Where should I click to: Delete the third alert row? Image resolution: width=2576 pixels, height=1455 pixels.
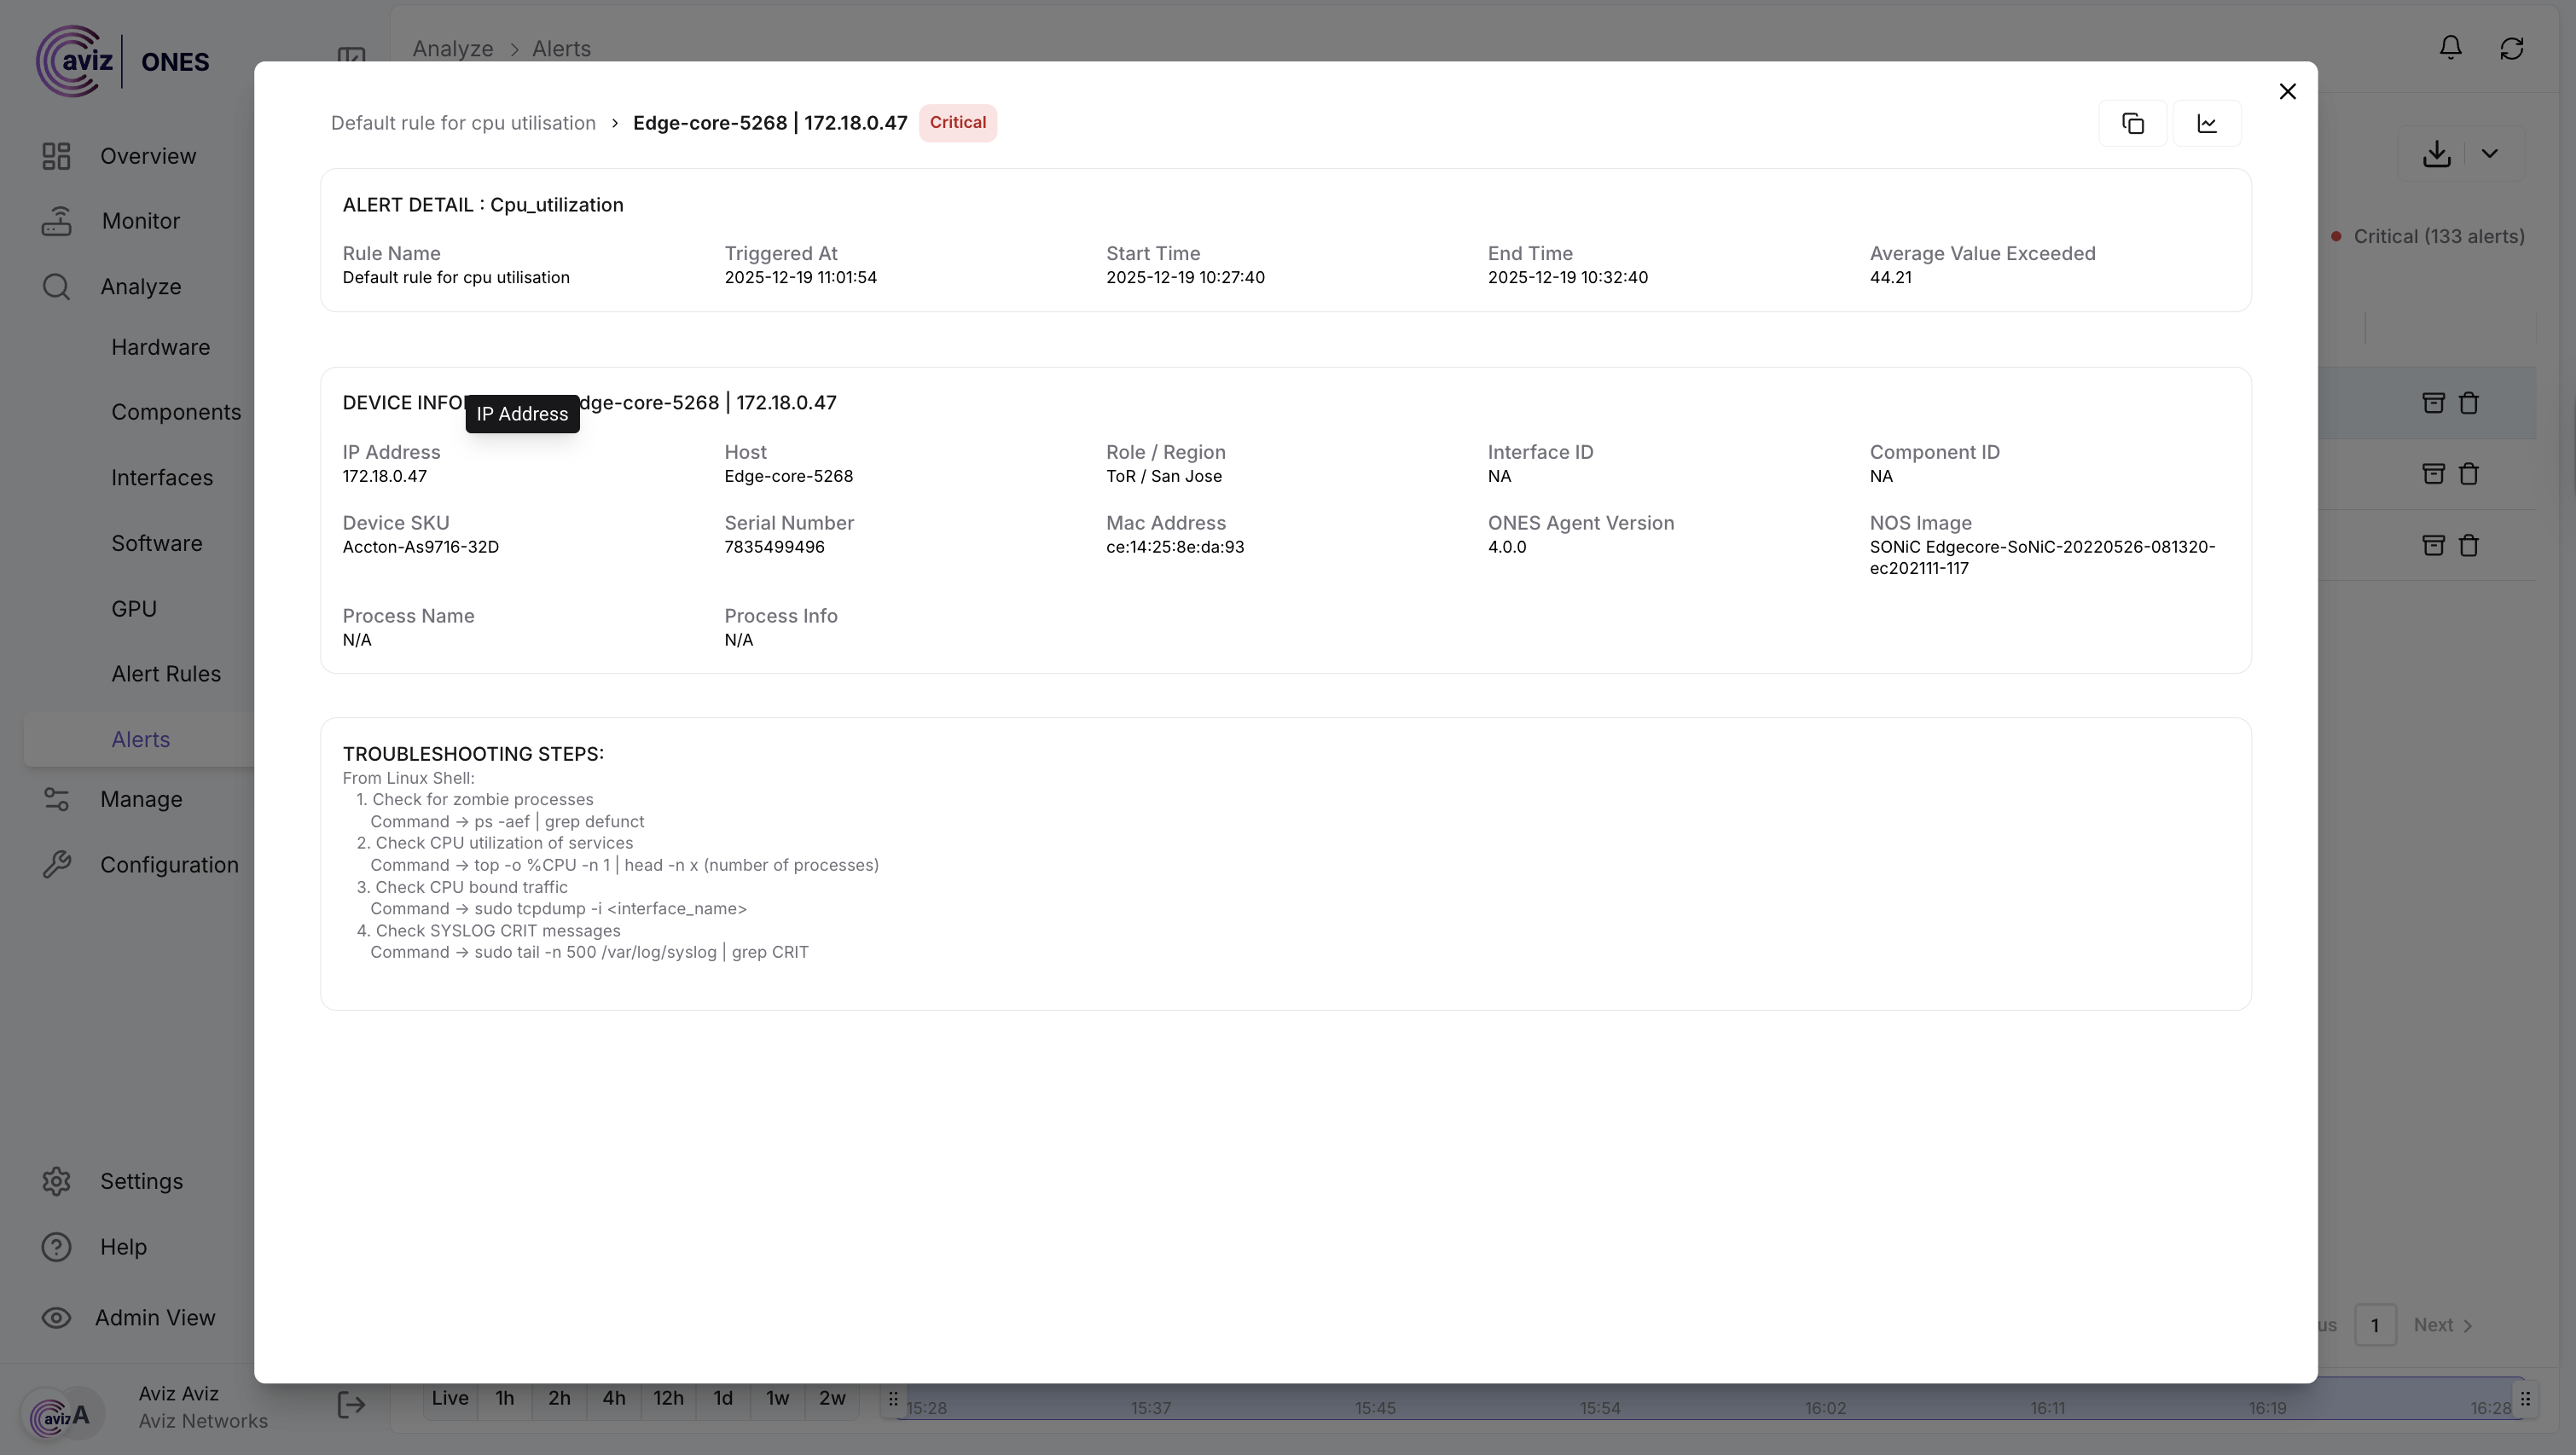(x=2469, y=545)
